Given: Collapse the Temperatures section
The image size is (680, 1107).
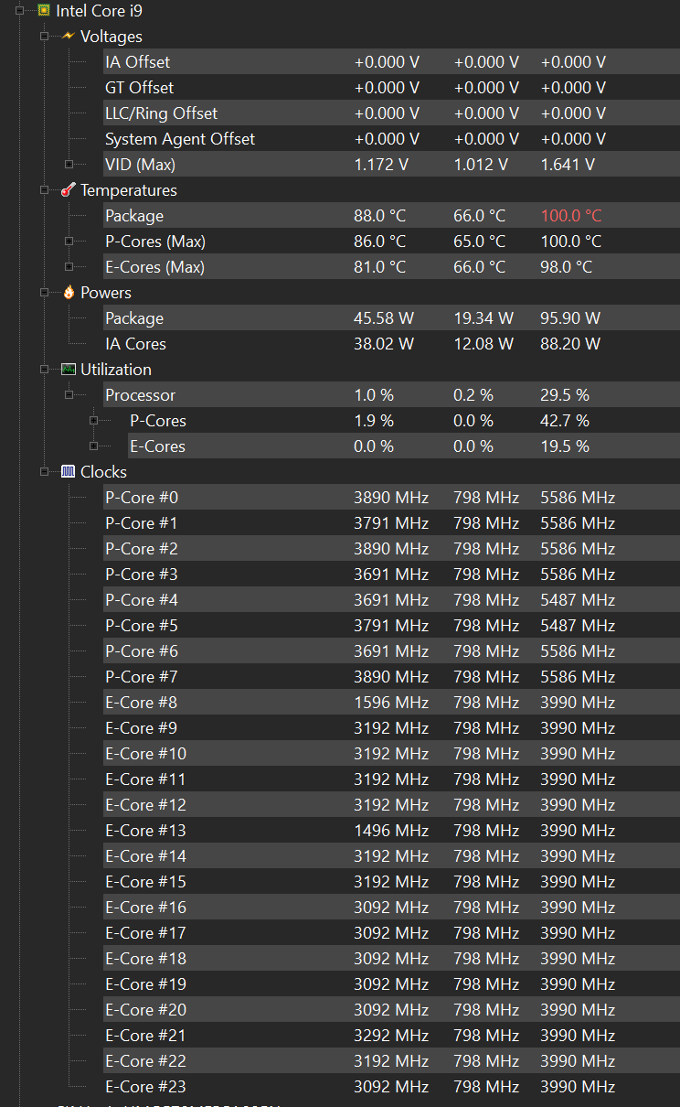Looking at the screenshot, I should pyautogui.click(x=44, y=190).
